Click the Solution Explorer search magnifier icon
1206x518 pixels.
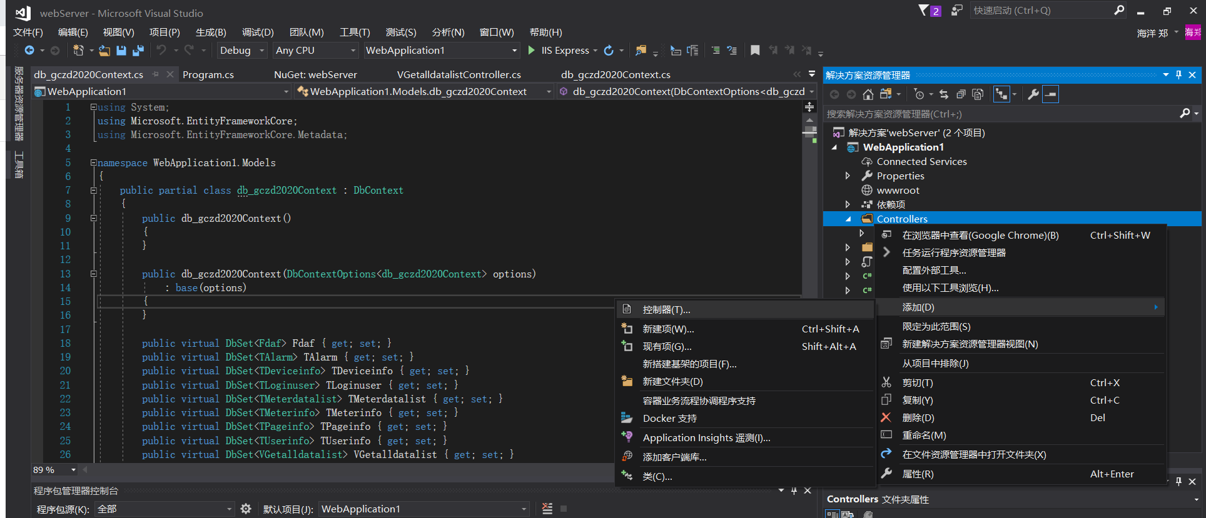(1185, 114)
